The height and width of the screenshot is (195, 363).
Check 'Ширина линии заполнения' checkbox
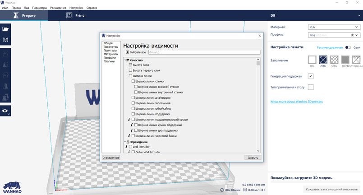pos(133,103)
